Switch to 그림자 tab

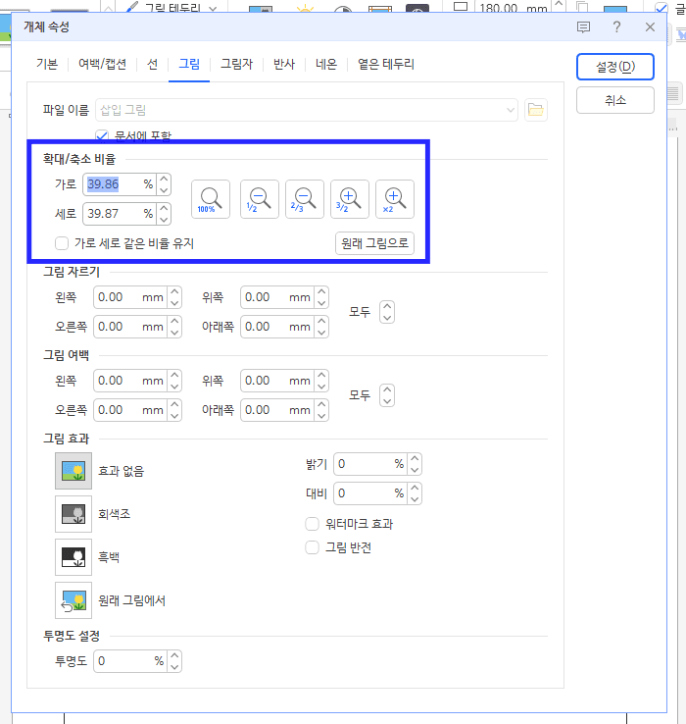[x=236, y=64]
